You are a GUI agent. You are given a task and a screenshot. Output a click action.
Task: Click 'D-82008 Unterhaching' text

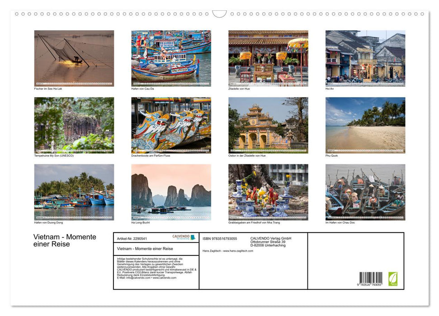268,245
